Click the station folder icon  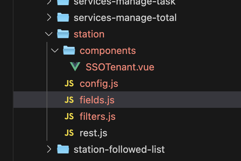click(63, 34)
